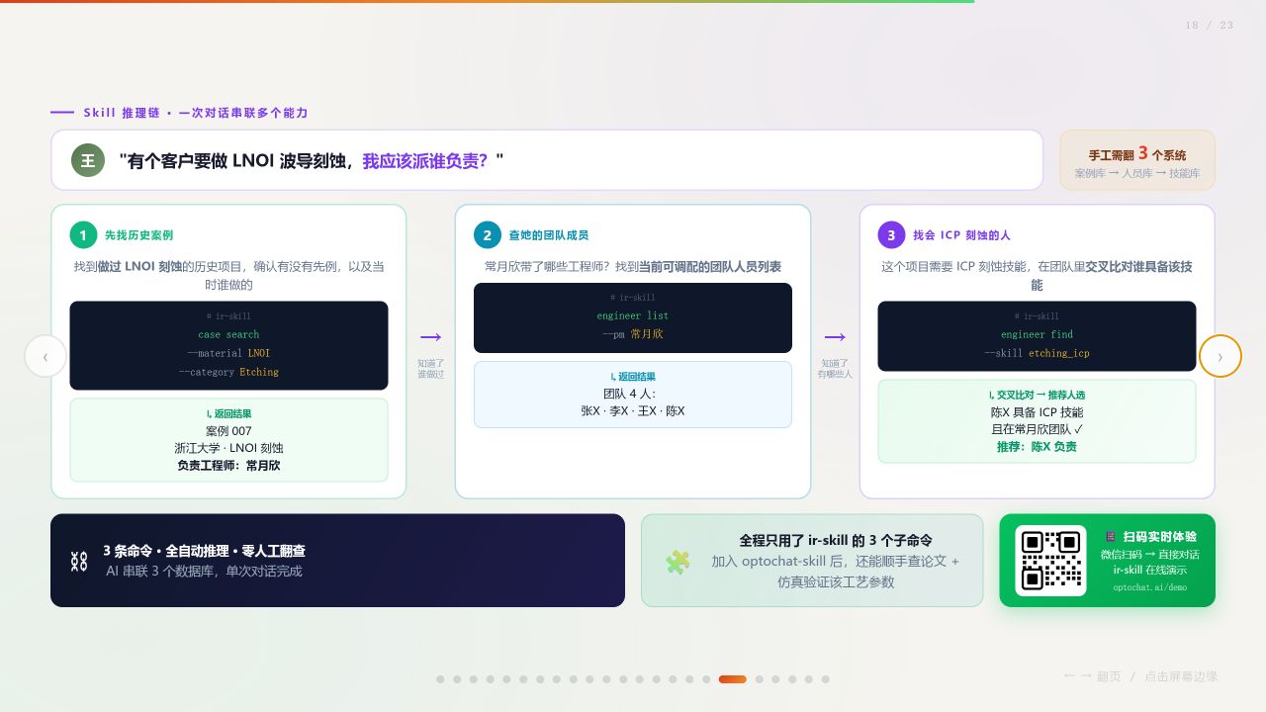Click the puzzle piece icon
Screen dimensions: 1266x712
(x=678, y=562)
